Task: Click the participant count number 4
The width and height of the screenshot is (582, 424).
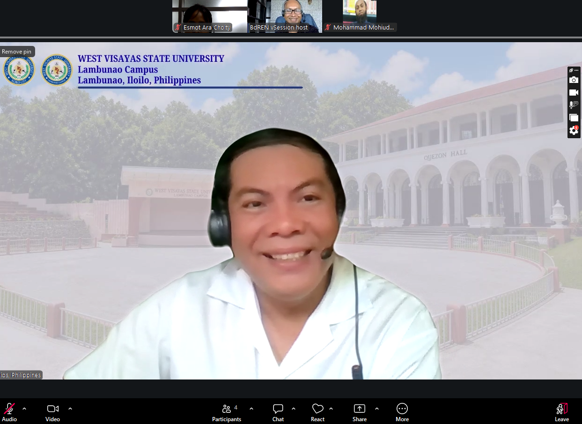Action: (x=236, y=408)
